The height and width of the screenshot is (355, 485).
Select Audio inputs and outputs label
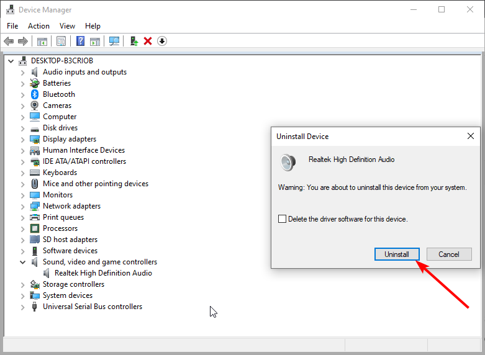84,72
